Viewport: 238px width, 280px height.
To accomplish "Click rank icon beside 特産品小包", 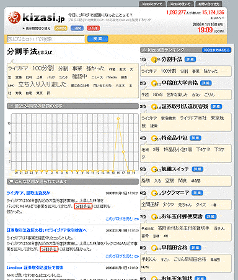I will tap(154, 138).
